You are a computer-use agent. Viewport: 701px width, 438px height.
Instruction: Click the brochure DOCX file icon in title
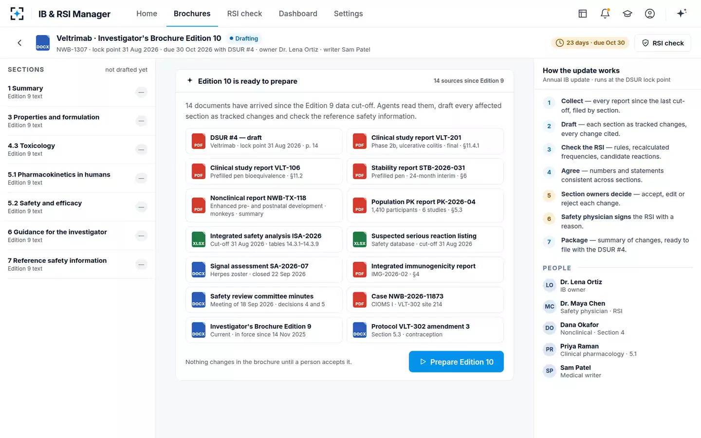pos(43,43)
